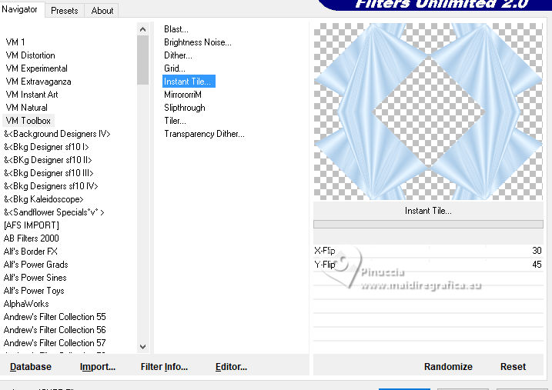Select &<Background Designers IV> category
This screenshot has height=390, width=552.
[57, 134]
